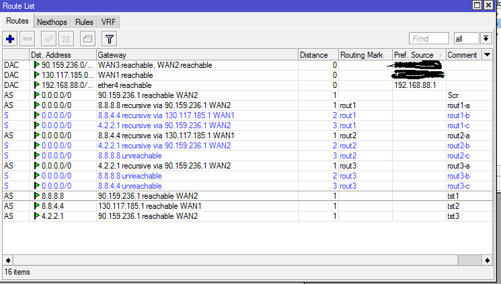This screenshot has width=501, height=284.
Task: Select the 192.168.88.0 connected route
Action: pyautogui.click(x=247, y=85)
